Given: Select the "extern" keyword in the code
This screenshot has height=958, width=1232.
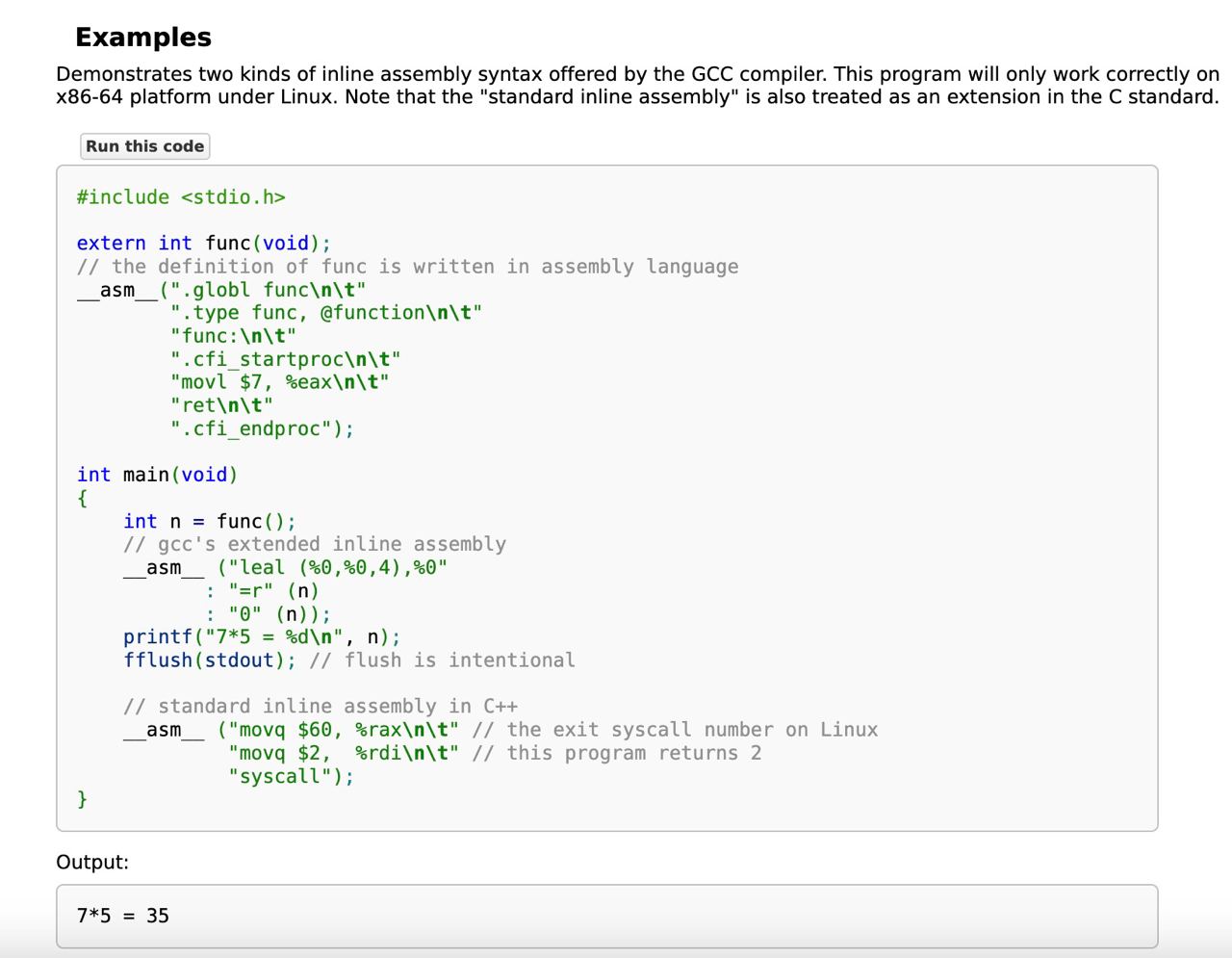Looking at the screenshot, I should 111,244.
